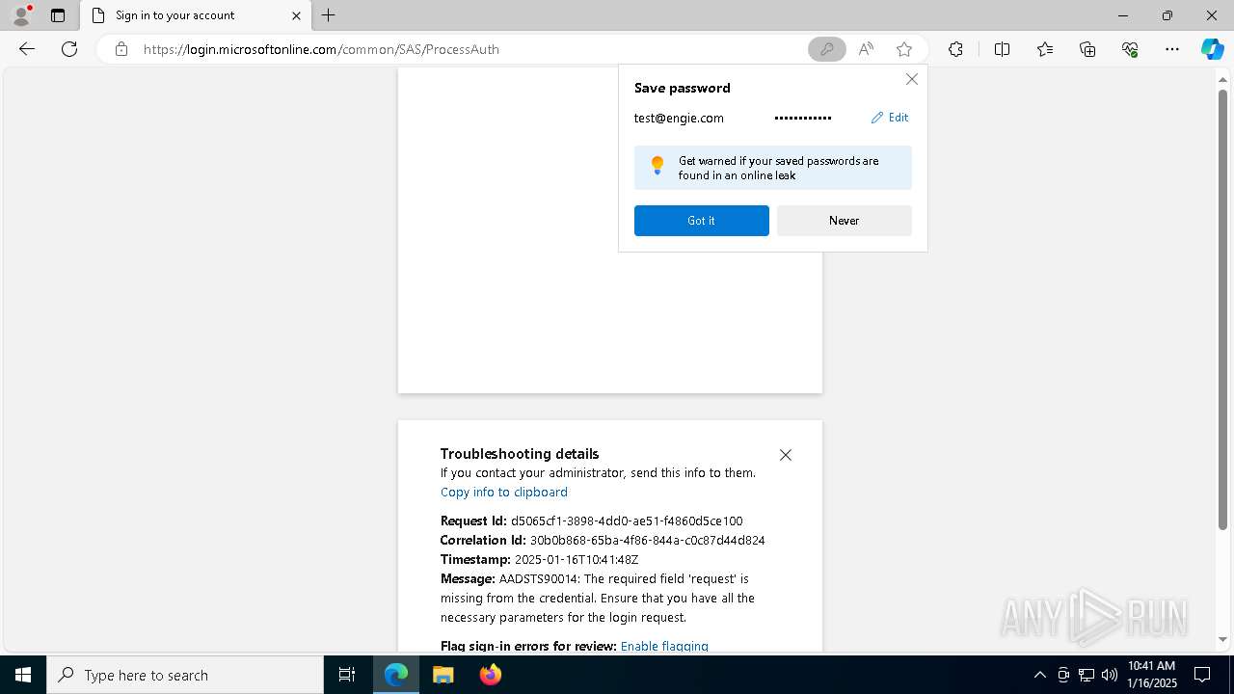Click the Troubleshooting details heading
Screen dimensions: 1234x694
[x=520, y=453]
